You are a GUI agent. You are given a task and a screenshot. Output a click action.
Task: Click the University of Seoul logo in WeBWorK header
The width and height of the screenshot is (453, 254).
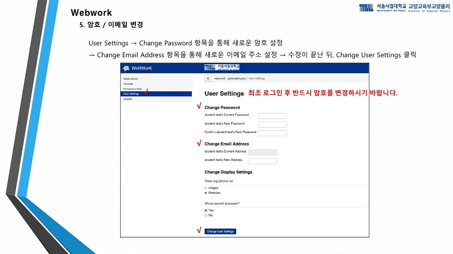222,67
